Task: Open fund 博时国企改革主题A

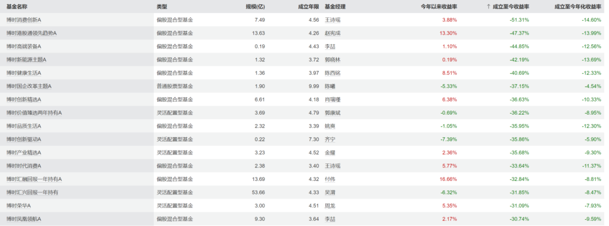Action: tap(29, 87)
